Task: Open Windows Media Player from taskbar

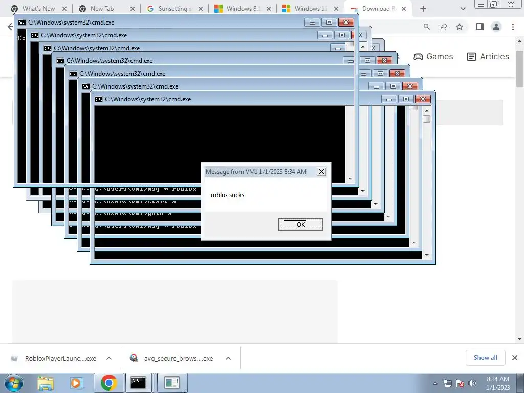Action: [76, 383]
